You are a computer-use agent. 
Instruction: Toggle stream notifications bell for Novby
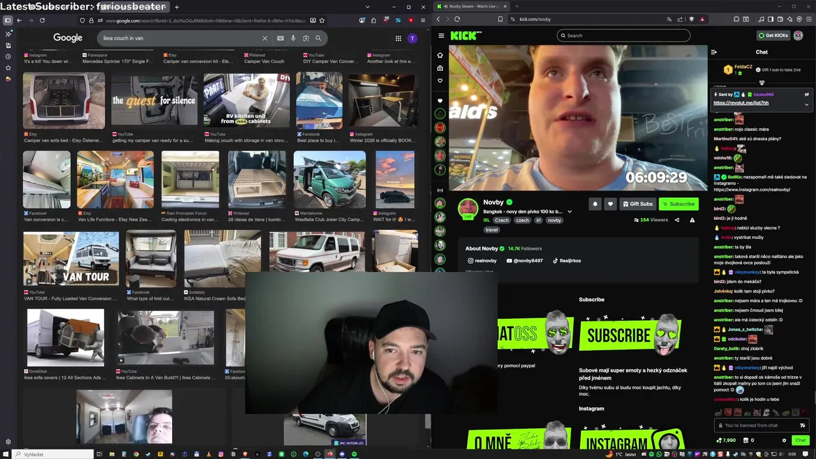(x=595, y=204)
